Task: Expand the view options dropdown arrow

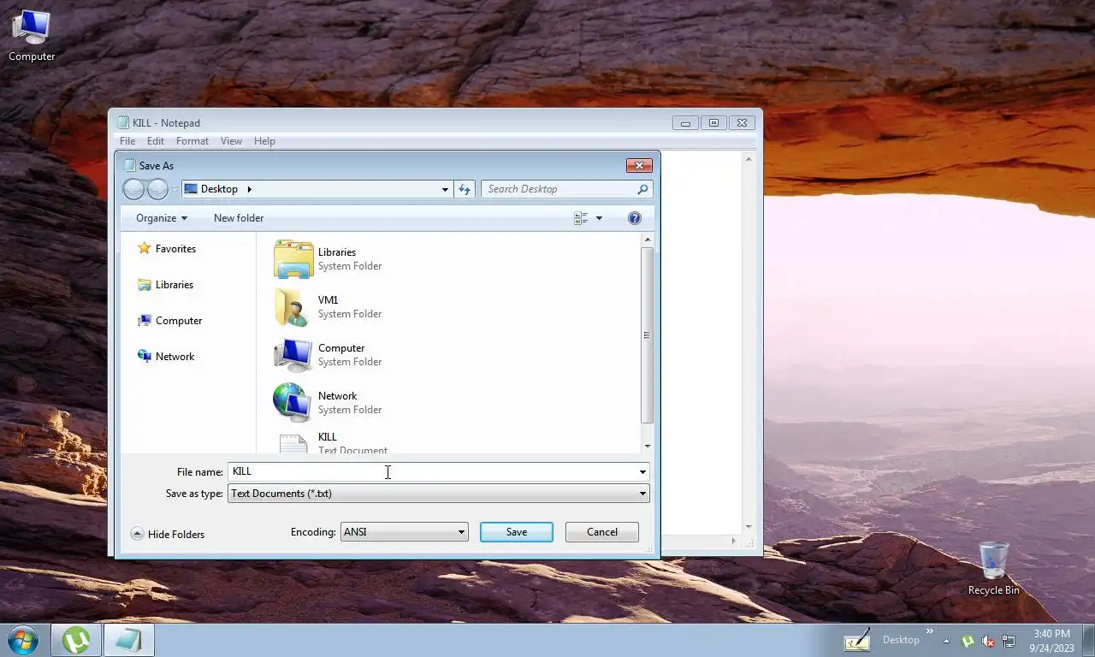Action: [599, 218]
